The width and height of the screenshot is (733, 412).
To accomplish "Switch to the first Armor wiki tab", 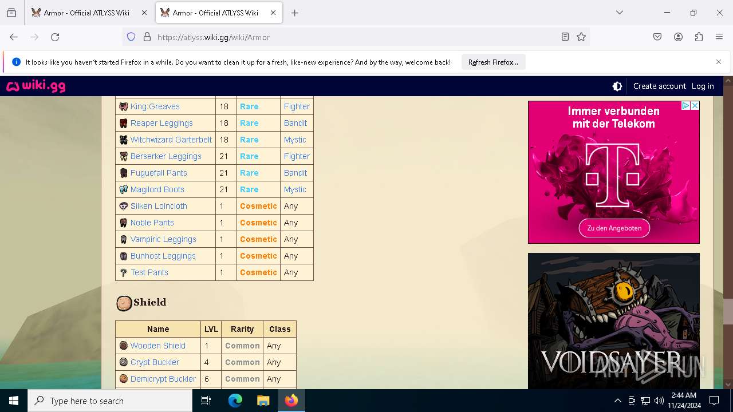I will (89, 13).
